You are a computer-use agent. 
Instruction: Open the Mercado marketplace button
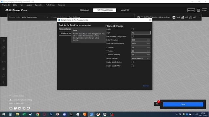coord(191,10)
